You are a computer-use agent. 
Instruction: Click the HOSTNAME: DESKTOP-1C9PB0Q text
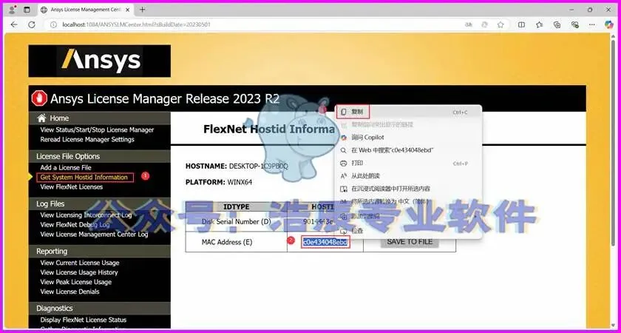[x=237, y=166]
